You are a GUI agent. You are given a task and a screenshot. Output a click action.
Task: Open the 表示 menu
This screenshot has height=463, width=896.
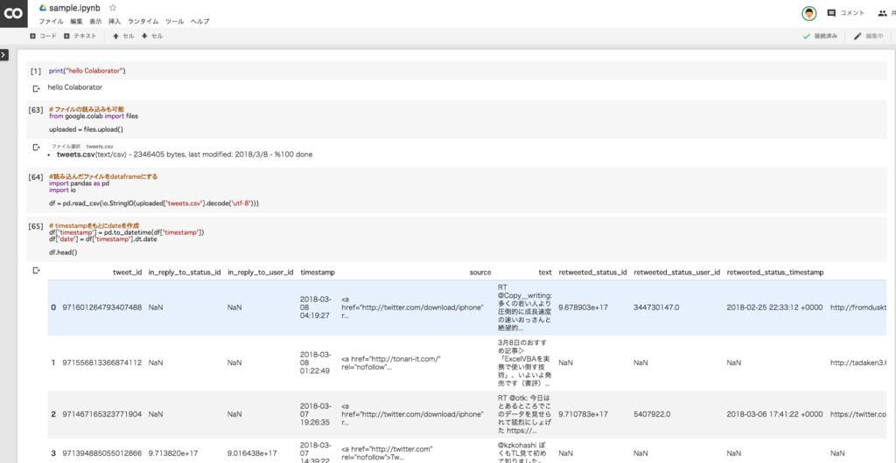click(95, 22)
